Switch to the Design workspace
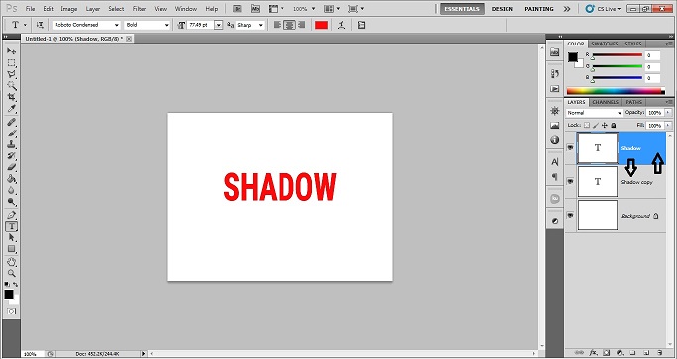Image resolution: width=677 pixels, height=359 pixels. point(503,9)
